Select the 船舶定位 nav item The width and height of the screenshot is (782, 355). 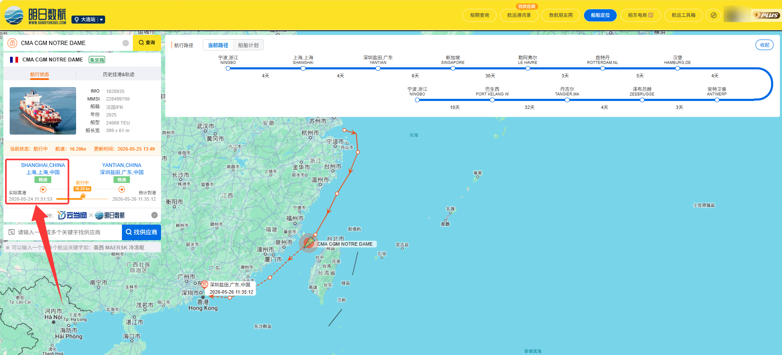(x=600, y=15)
